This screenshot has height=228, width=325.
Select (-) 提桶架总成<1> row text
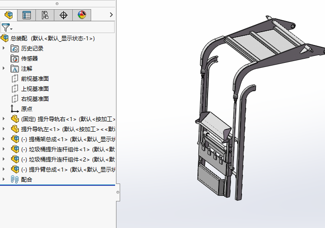(x=68, y=139)
